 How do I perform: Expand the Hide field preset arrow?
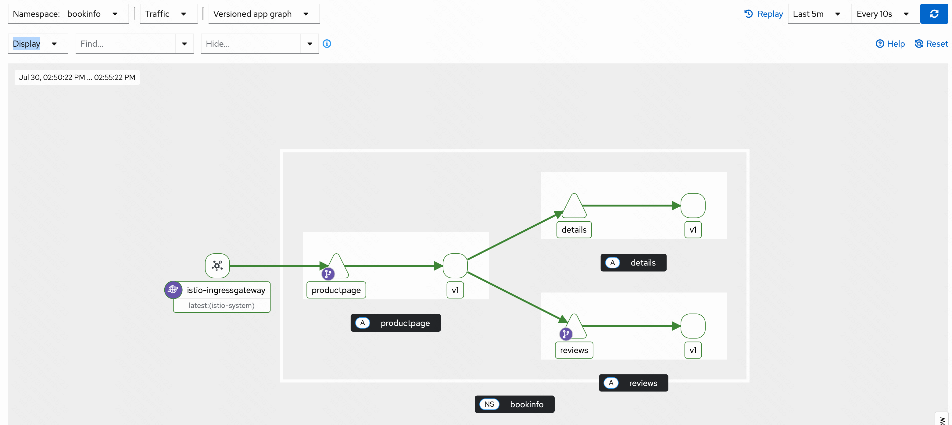tap(310, 44)
